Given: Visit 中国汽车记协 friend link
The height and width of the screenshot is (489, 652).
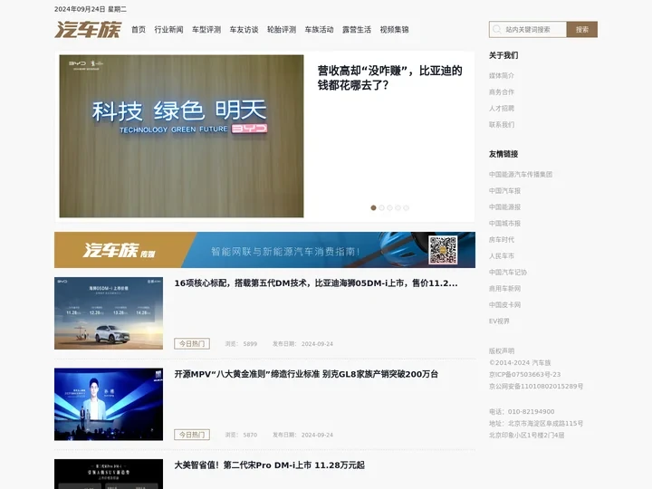Looking at the screenshot, I should click(508, 272).
